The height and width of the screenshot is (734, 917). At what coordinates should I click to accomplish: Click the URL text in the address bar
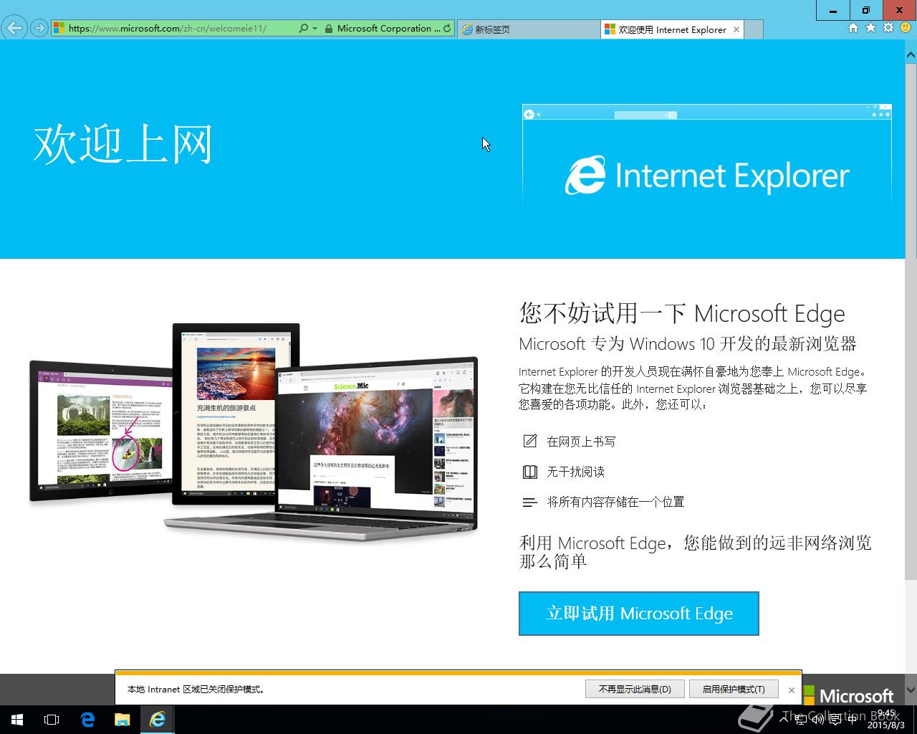coord(167,29)
